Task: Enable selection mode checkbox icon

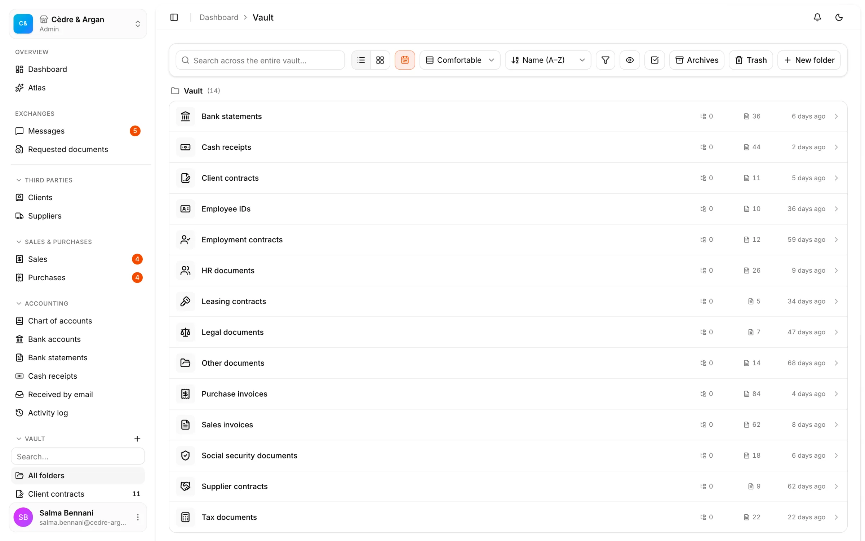Action: [655, 60]
